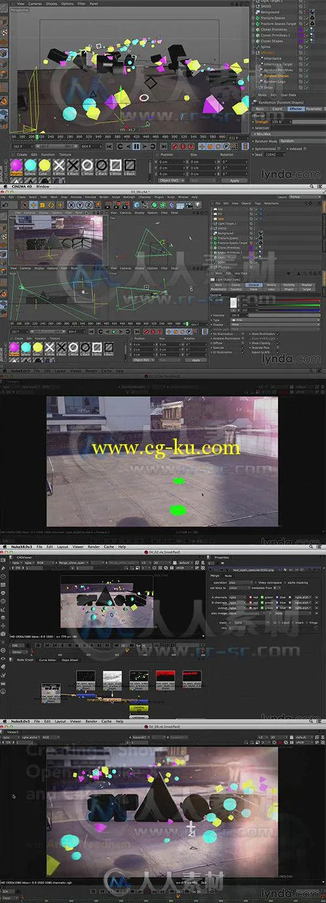
Task: Open Random Mode dropdown in top Cinema 4D panel
Action: (302, 141)
